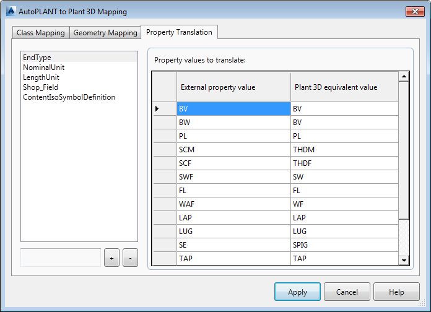Switch to the Class Mapping tab
The width and height of the screenshot is (431, 312).
coord(41,33)
